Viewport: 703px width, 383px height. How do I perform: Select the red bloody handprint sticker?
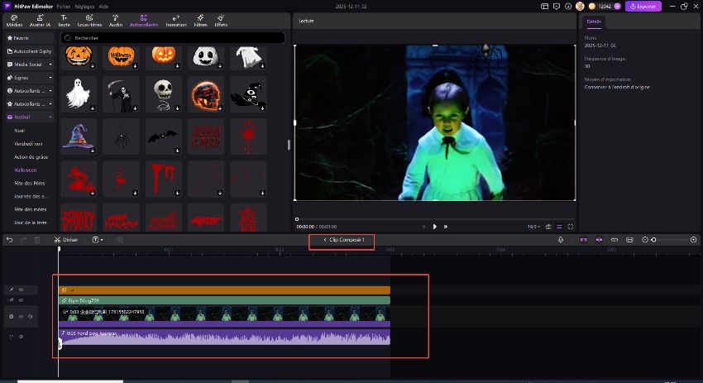click(x=248, y=136)
